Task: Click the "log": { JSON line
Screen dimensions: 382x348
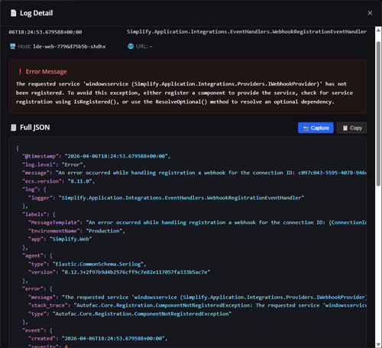Action: (34, 190)
